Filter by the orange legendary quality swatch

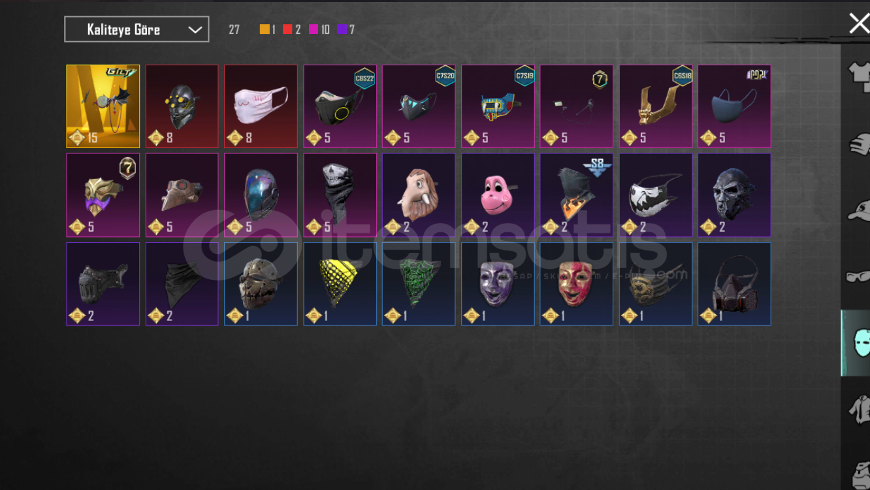coord(265,29)
